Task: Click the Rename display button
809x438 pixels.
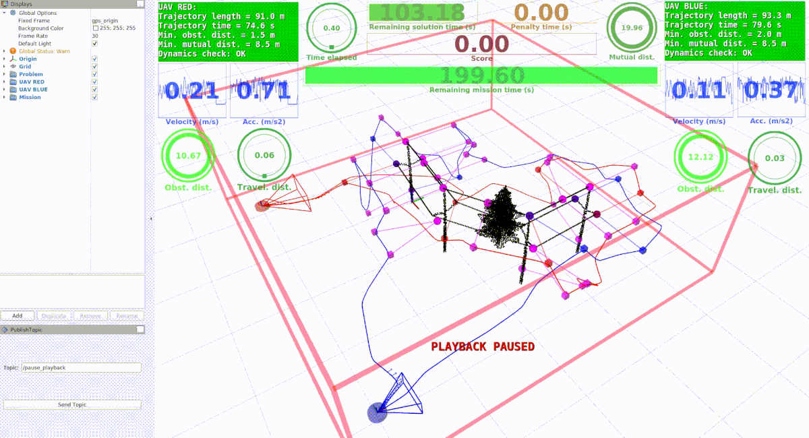Action: coord(127,315)
